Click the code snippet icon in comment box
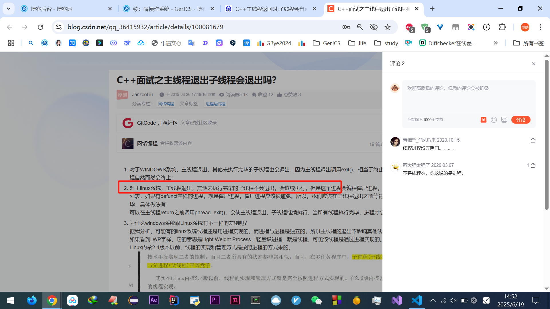 pos(504,120)
